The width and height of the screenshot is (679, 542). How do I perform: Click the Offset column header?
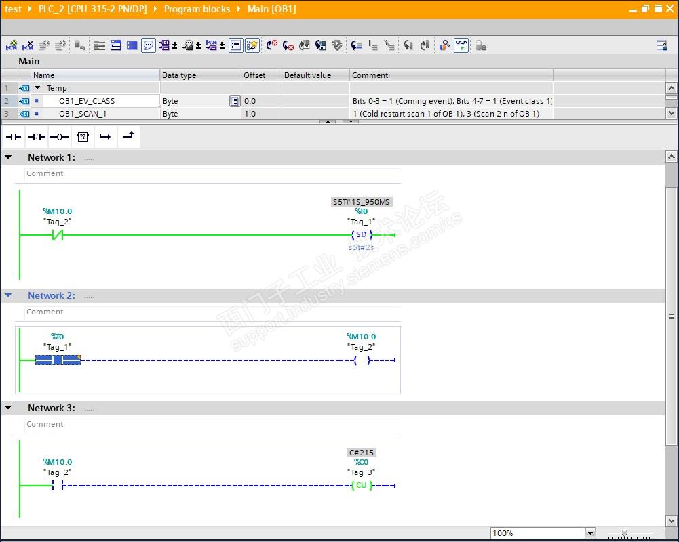pyautogui.click(x=261, y=75)
